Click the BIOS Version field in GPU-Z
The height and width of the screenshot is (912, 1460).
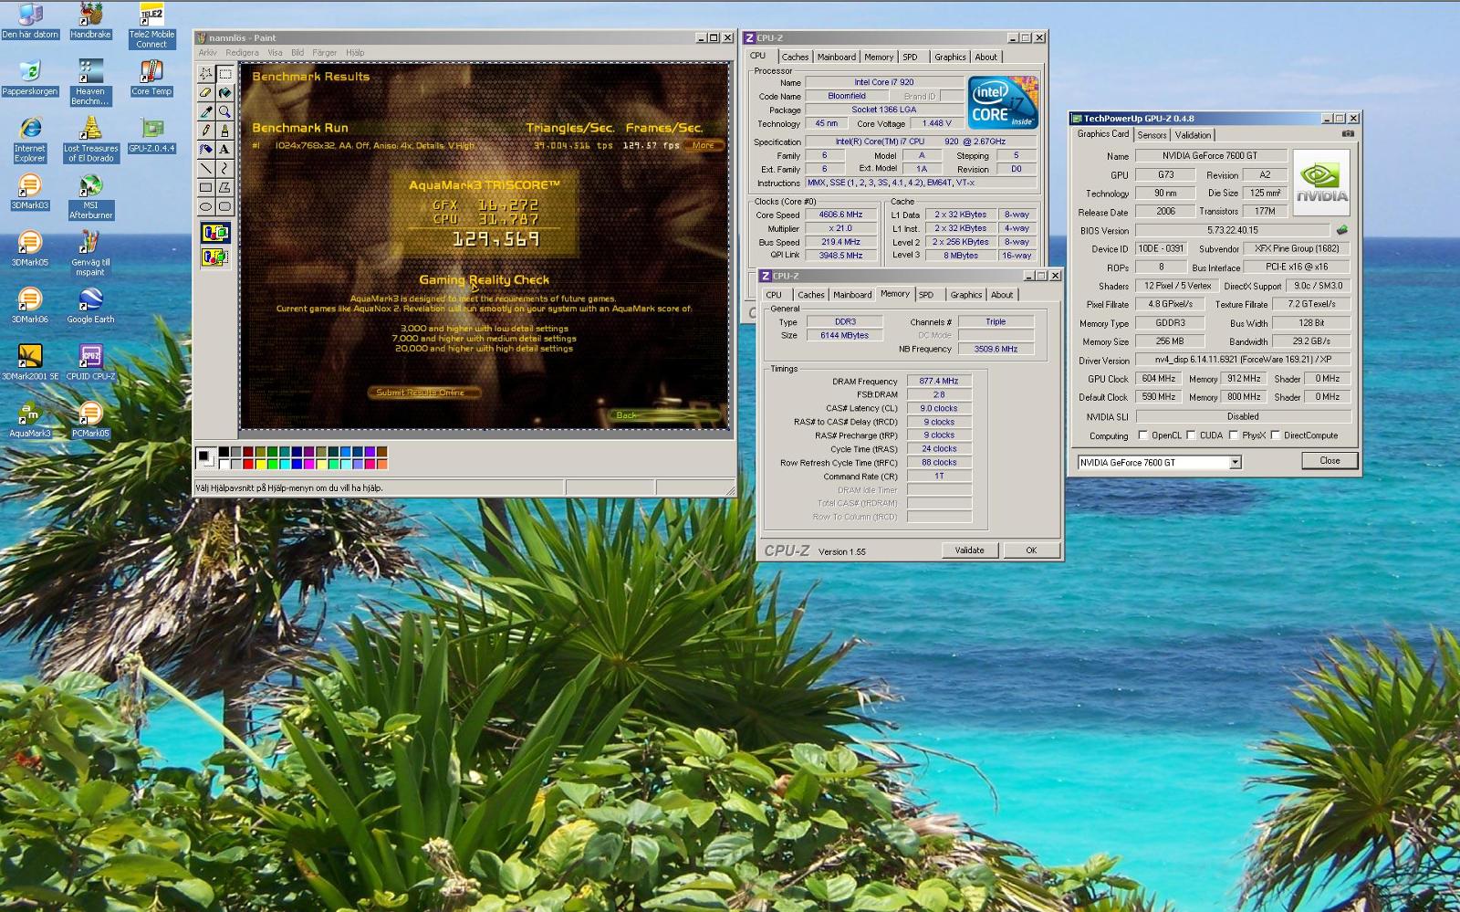coord(1231,230)
